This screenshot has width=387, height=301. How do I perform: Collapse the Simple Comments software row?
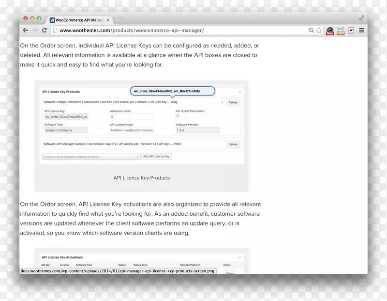point(222,102)
